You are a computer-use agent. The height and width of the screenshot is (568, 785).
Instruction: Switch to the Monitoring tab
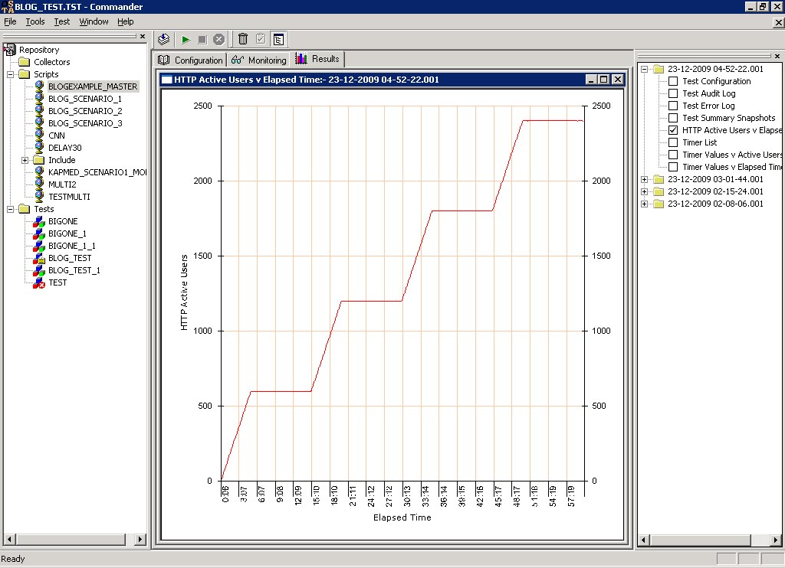point(259,60)
